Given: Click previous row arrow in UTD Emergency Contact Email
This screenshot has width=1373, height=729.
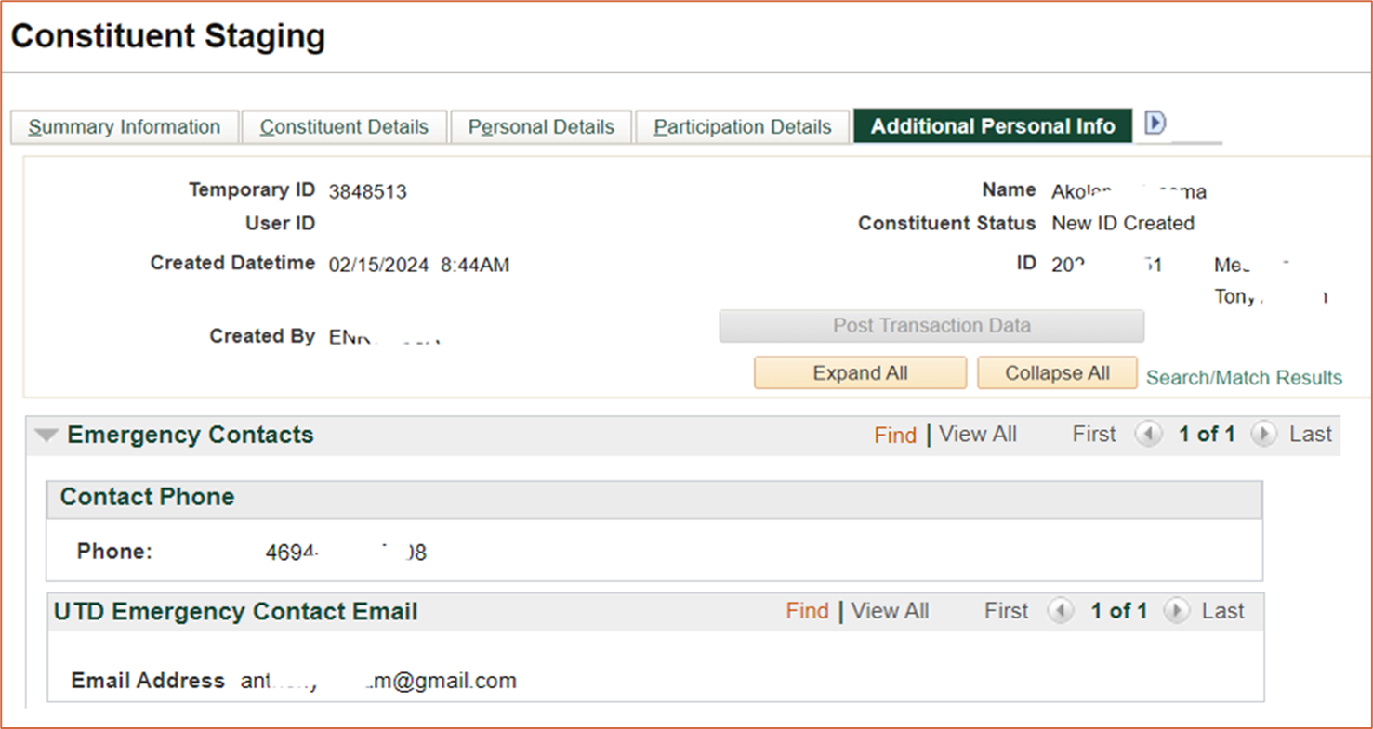Looking at the screenshot, I should tap(1061, 611).
